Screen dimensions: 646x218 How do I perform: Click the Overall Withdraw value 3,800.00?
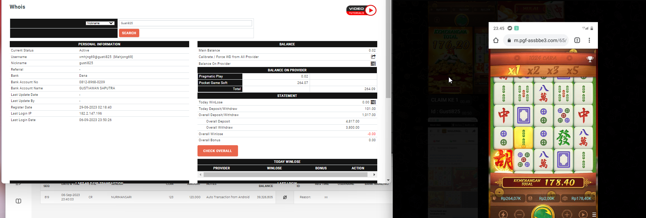pos(353,128)
